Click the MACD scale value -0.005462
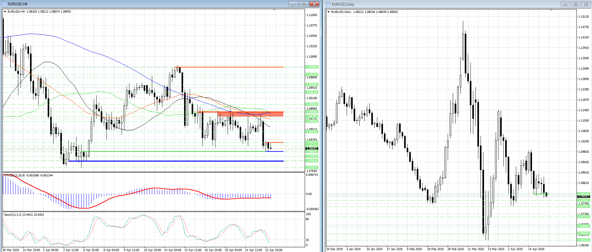The image size is (592, 252). 312,209
